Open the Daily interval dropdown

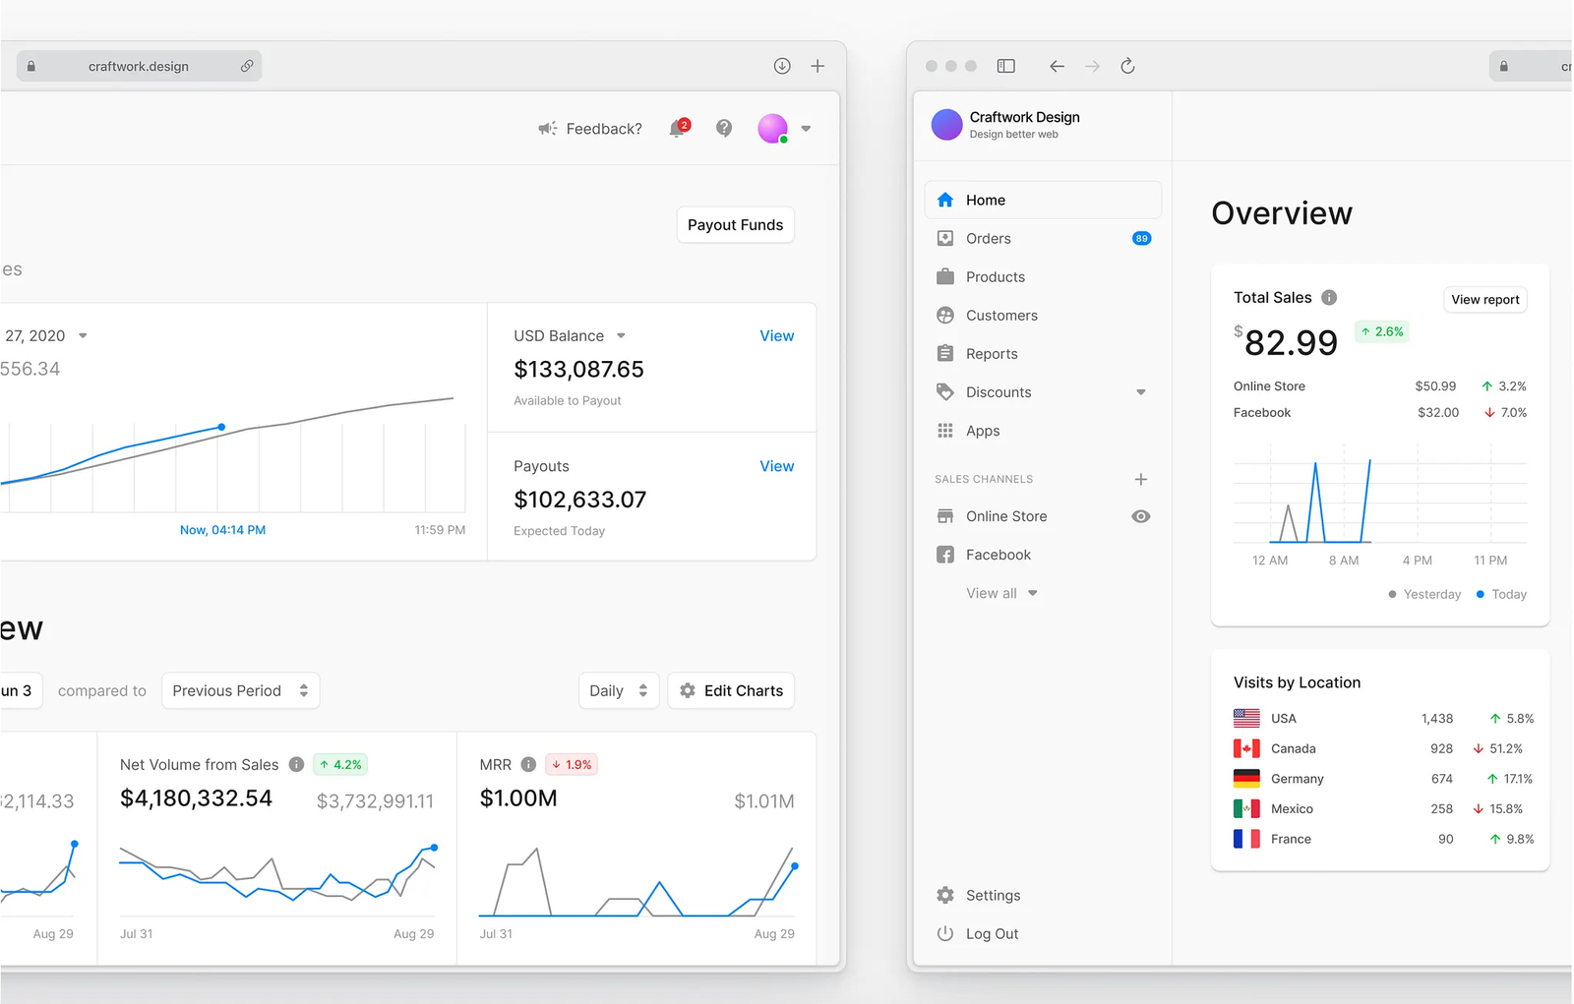point(618,690)
